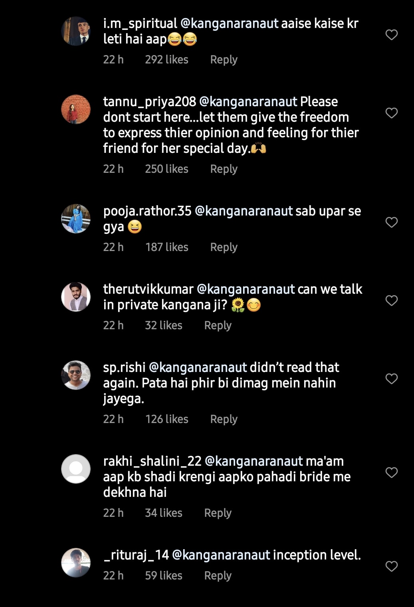This screenshot has width=414, height=607.
Task: Open tannu_priya208's avatar
Action: [76, 109]
